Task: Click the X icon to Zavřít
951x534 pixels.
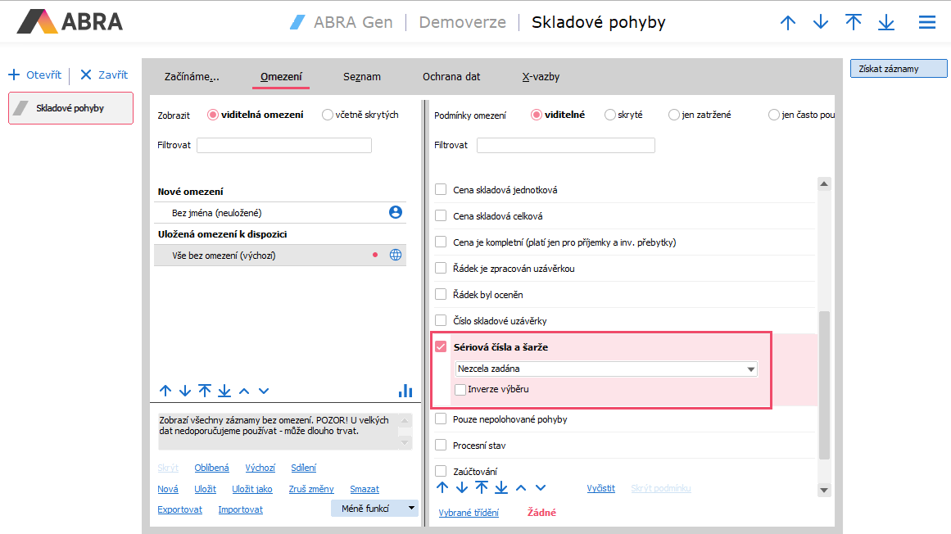Action: pyautogui.click(x=85, y=75)
